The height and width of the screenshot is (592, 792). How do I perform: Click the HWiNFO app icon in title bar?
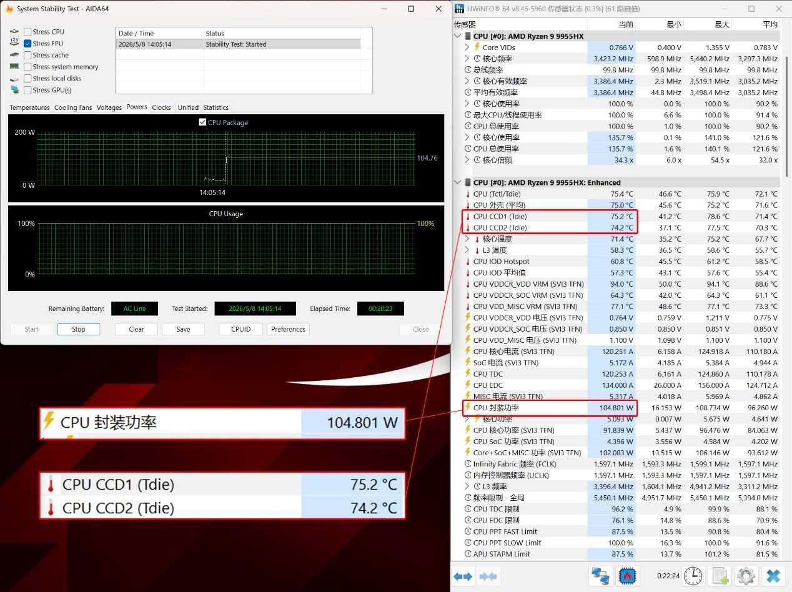click(460, 9)
